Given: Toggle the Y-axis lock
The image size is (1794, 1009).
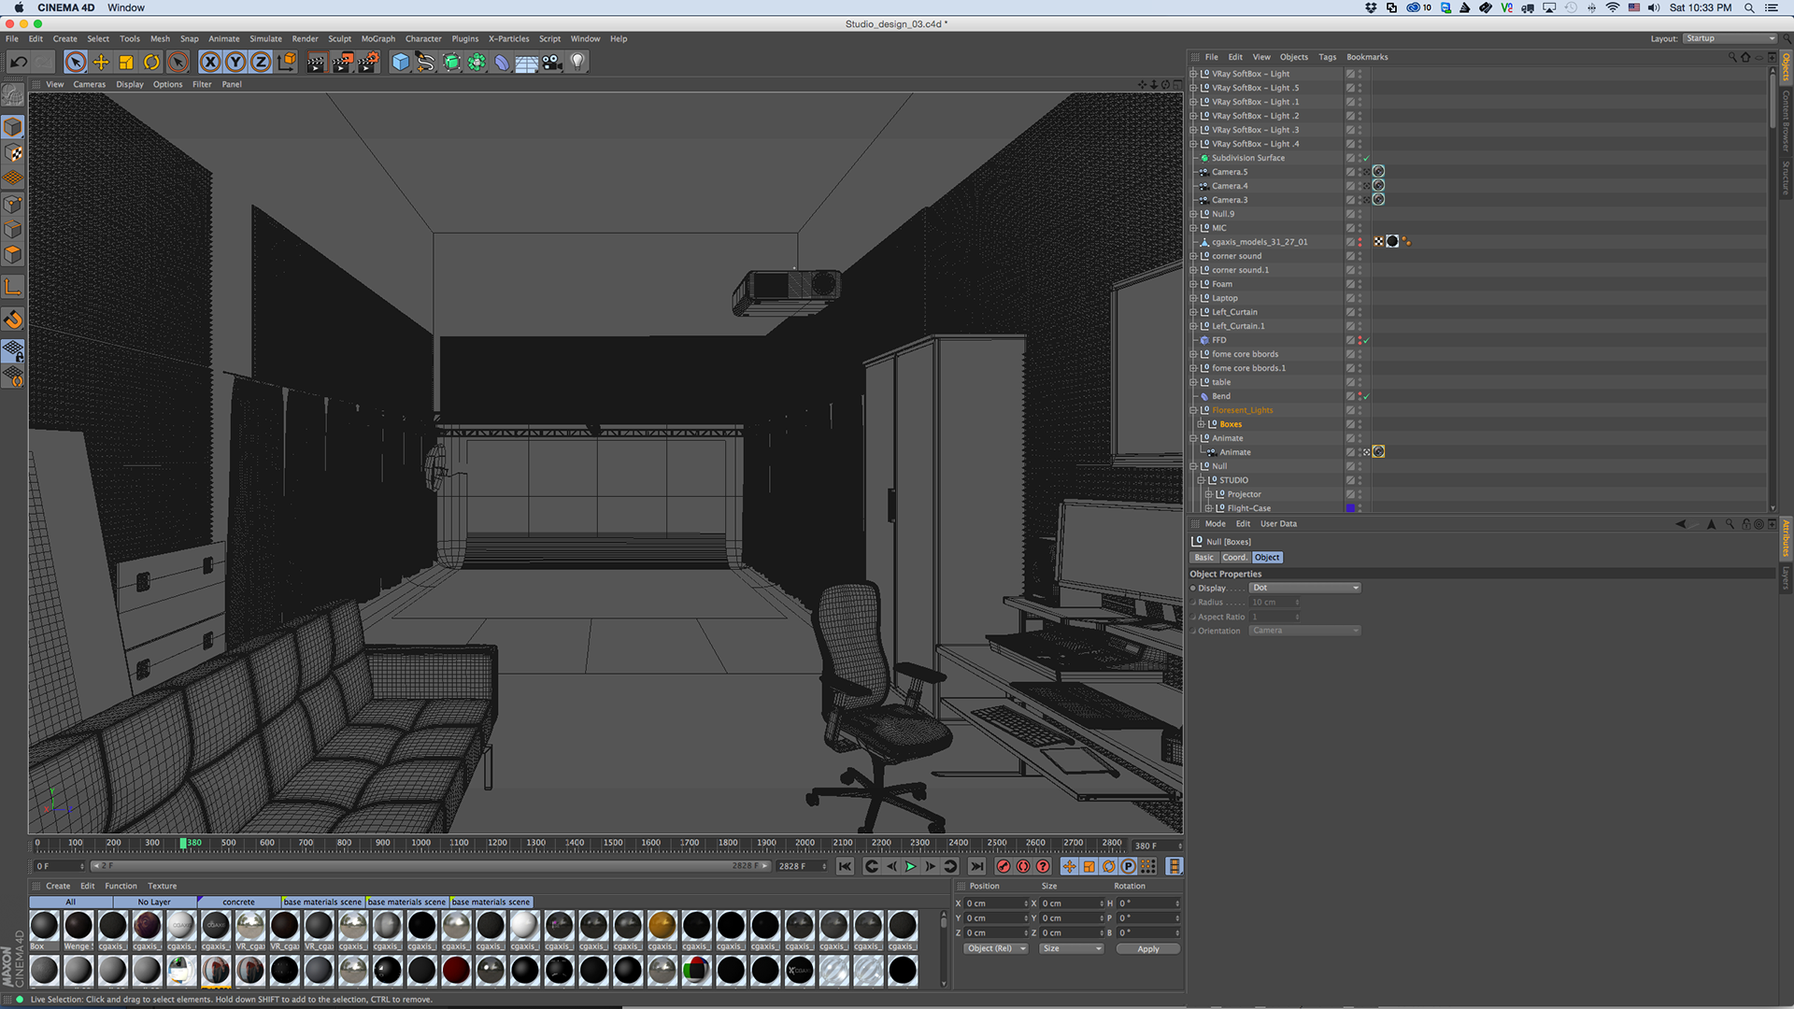Looking at the screenshot, I should pos(235,62).
